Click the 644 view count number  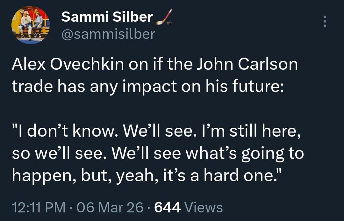pyautogui.click(x=168, y=208)
